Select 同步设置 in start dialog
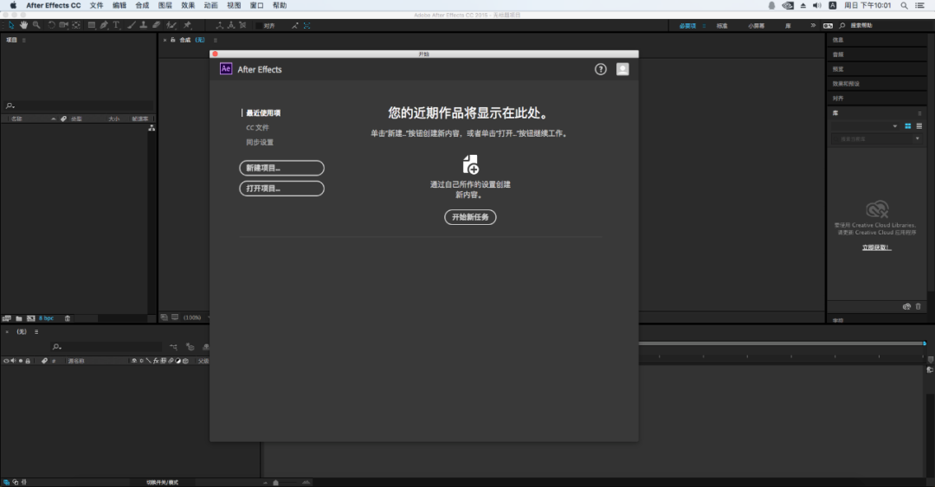Viewport: 935px width, 487px height. [x=260, y=143]
